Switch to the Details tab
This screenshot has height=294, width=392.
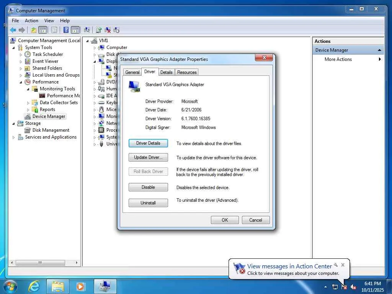pos(166,72)
